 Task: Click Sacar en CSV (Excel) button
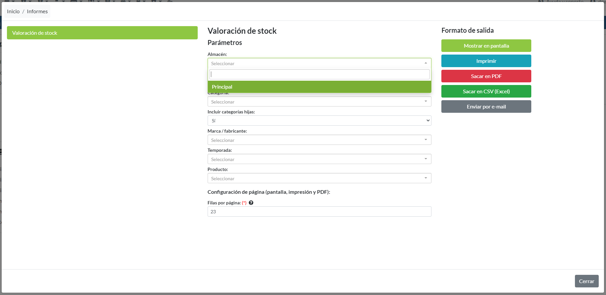click(486, 92)
